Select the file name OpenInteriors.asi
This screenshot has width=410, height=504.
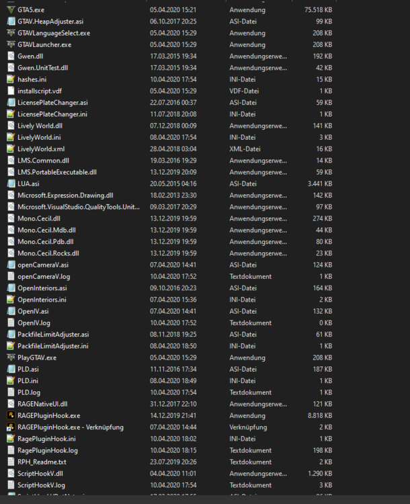point(42,288)
